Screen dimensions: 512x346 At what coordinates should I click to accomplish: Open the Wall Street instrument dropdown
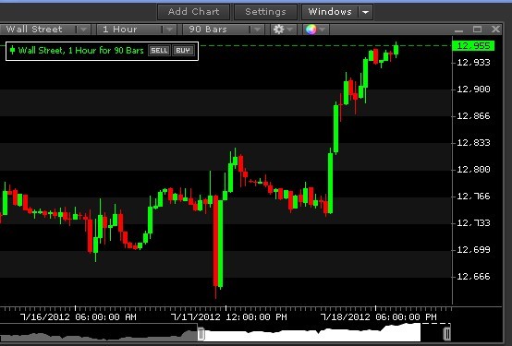[x=45, y=30]
